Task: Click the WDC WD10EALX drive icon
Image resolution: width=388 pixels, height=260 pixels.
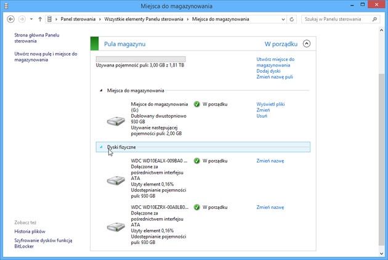Action: [x=116, y=181]
